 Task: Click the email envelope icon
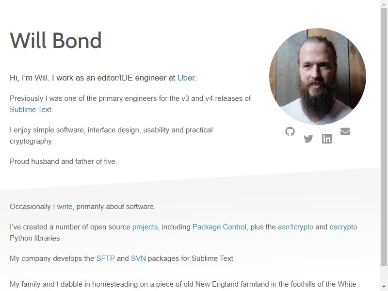point(345,131)
